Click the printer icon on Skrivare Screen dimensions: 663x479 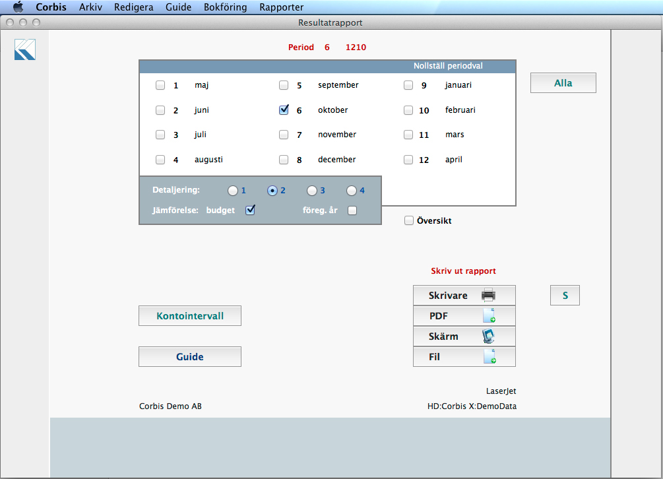click(488, 295)
